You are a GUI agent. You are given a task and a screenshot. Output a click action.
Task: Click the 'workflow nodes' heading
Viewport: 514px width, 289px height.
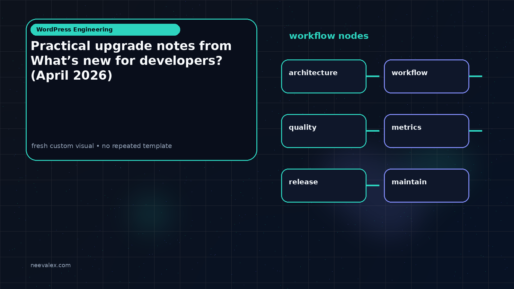pyautogui.click(x=329, y=36)
